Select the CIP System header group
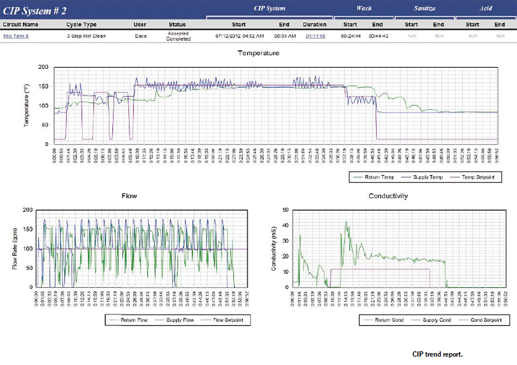The image size is (517, 365). pyautogui.click(x=269, y=9)
